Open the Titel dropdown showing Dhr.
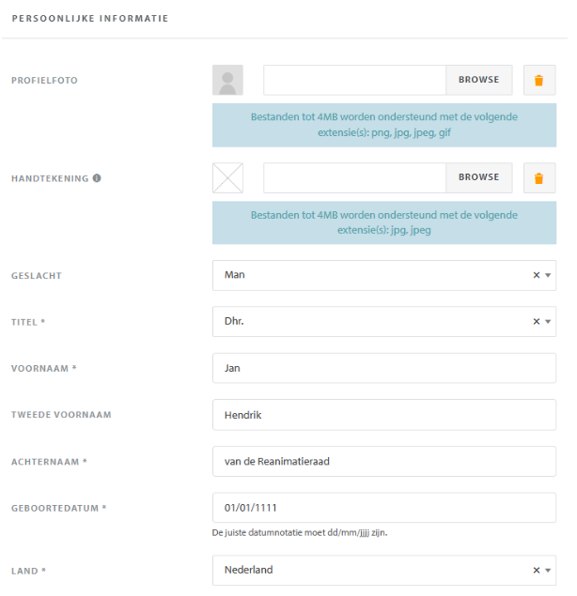This screenshot has width=577, height=596. click(376, 322)
